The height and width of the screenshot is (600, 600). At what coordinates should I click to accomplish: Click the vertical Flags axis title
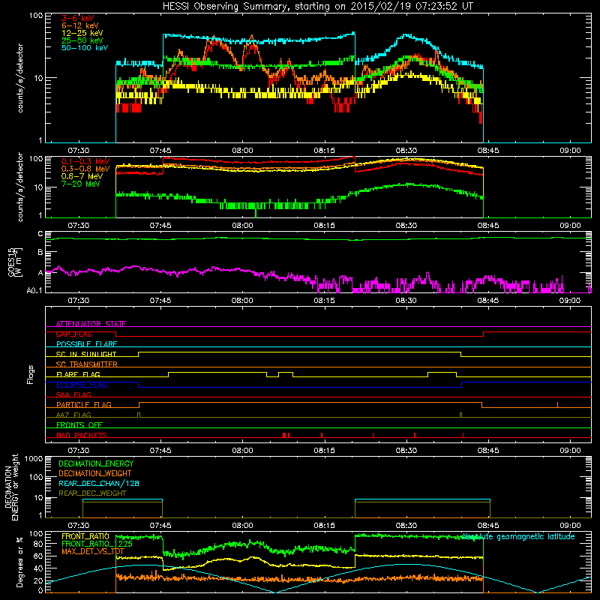(x=31, y=374)
